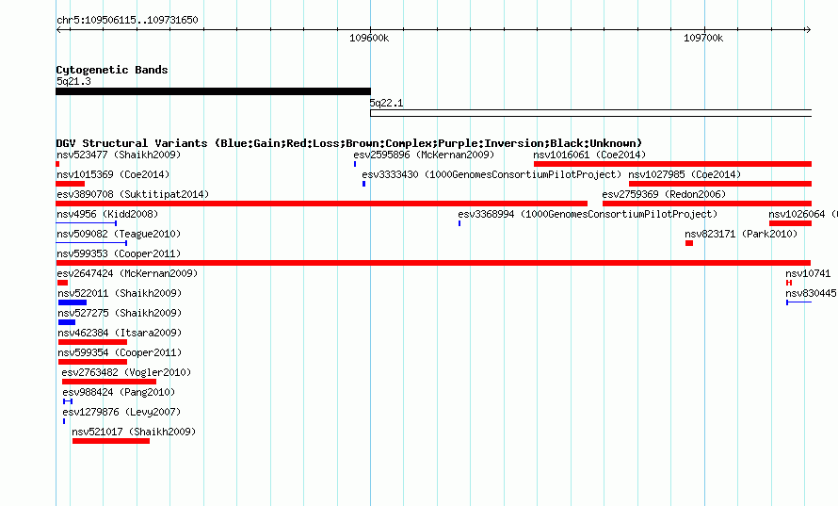Click the nsv522011 blue gain bar
838x506 pixels.
click(x=73, y=302)
